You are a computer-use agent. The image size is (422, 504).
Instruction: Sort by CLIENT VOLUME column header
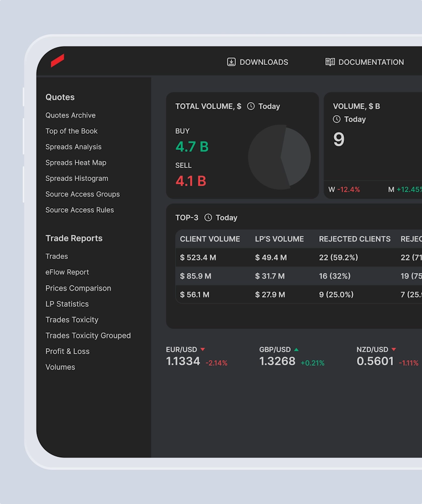[x=210, y=239]
